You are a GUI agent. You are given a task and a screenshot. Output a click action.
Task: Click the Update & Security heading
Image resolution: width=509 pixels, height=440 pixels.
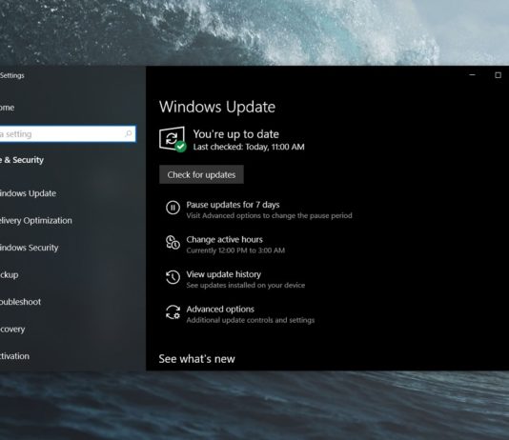[x=22, y=160]
